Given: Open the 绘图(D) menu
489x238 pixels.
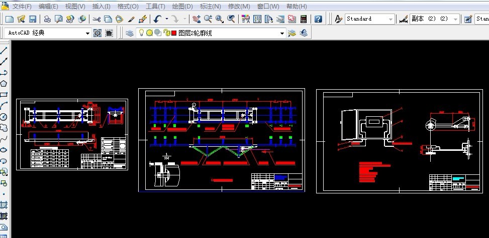Looking at the screenshot, I should click(182, 6).
